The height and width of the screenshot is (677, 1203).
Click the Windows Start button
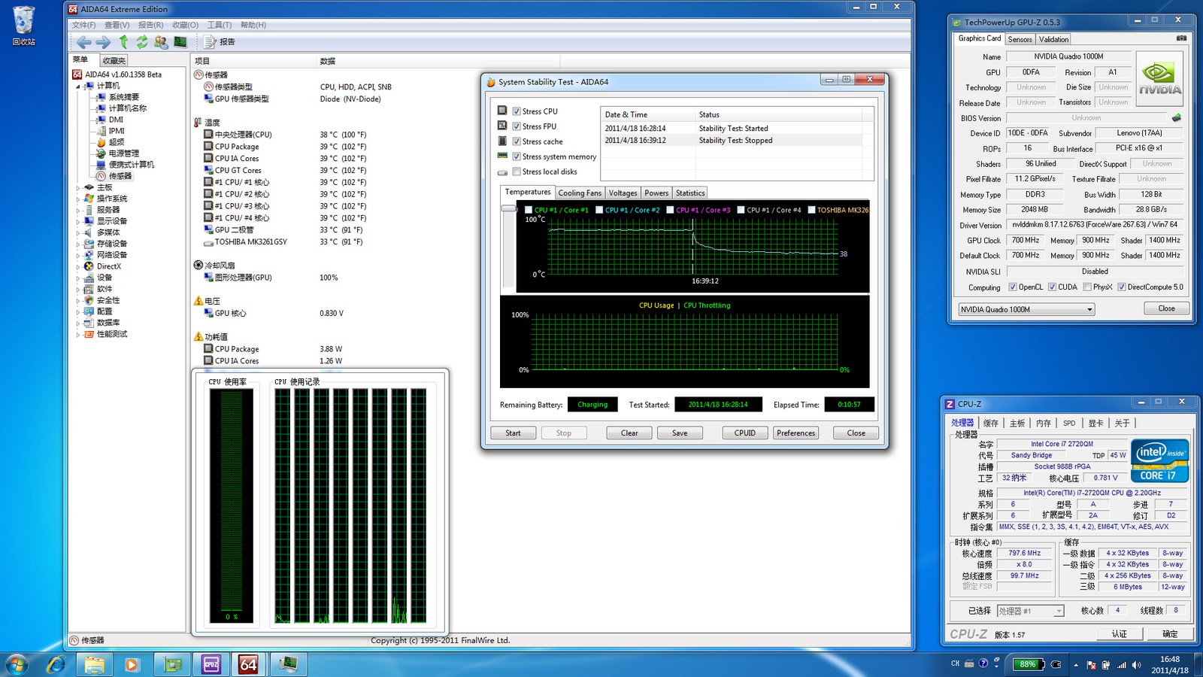(17, 664)
